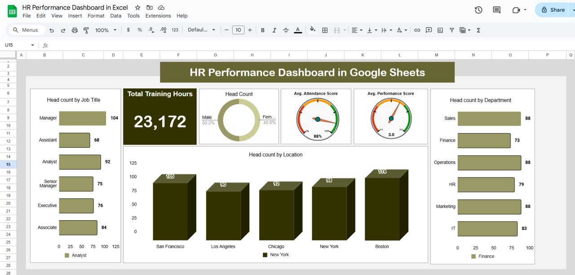Image resolution: width=575 pixels, height=275 pixels.
Task: Click Decrease decimal places icon
Action: click(151, 30)
